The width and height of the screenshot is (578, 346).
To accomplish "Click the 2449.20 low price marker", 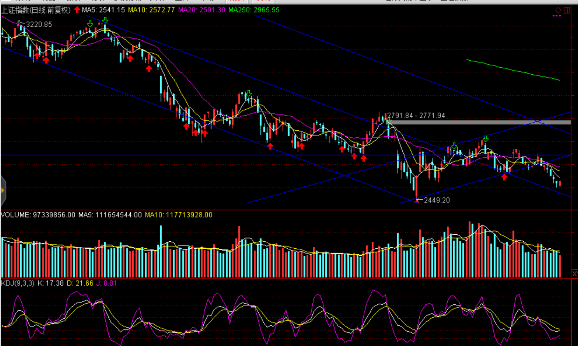I will 436,200.
